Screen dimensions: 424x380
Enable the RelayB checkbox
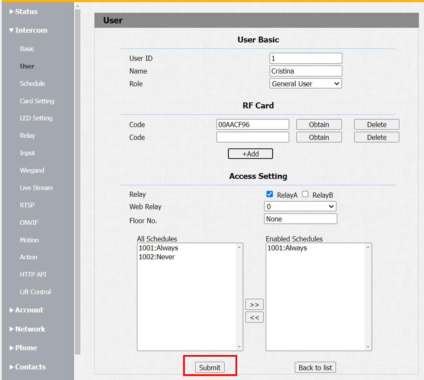pyautogui.click(x=305, y=194)
